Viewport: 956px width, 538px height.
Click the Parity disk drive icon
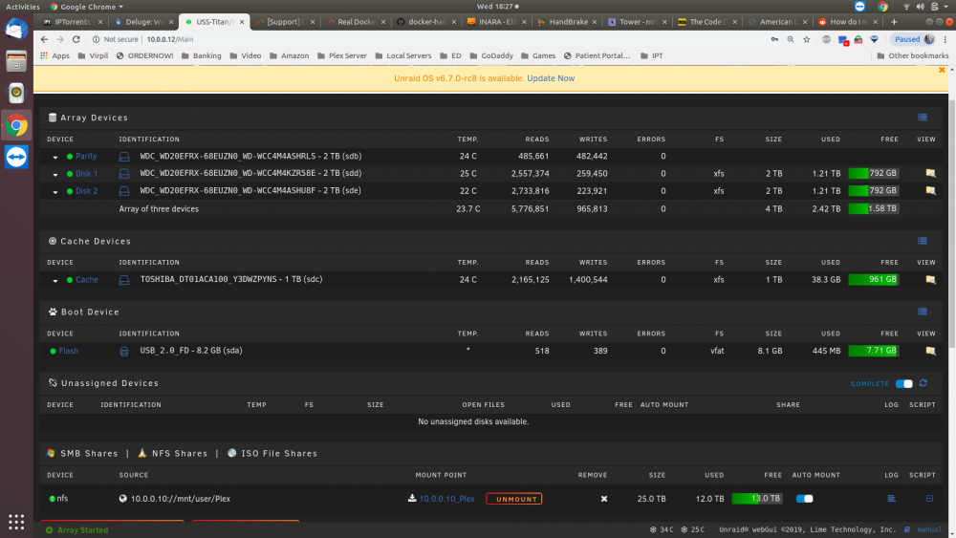pos(123,157)
